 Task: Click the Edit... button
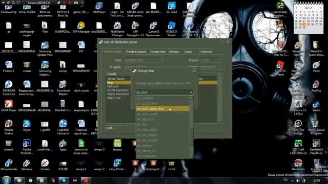[114, 128]
